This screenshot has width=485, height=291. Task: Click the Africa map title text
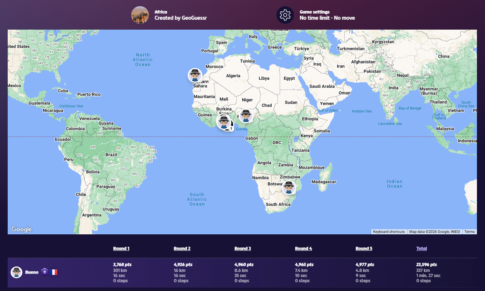coord(161,12)
